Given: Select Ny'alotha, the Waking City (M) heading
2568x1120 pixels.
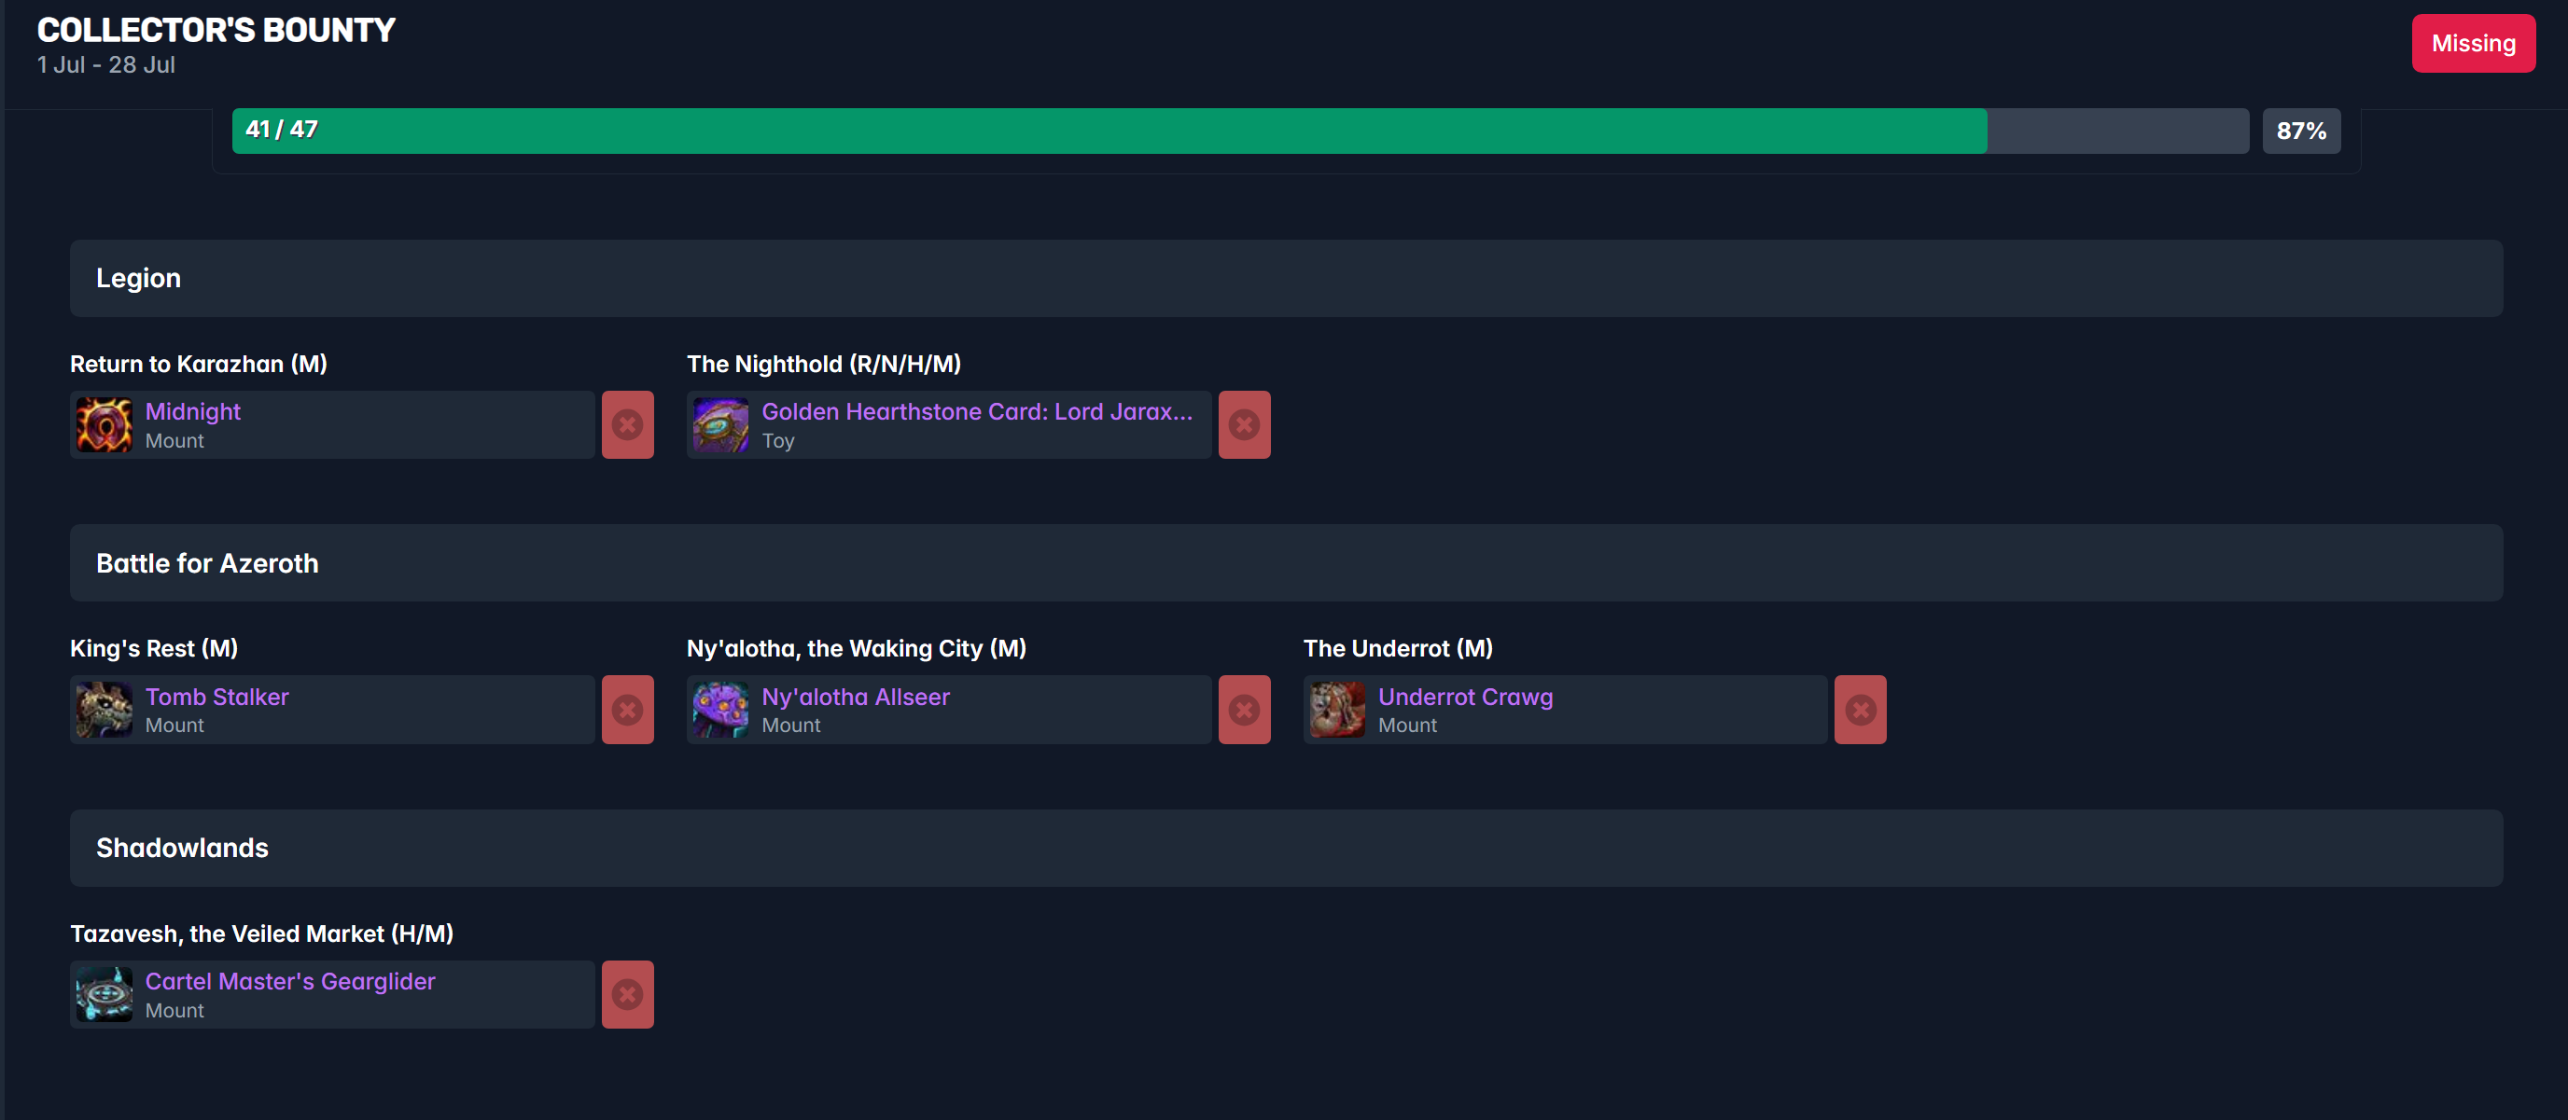Looking at the screenshot, I should point(857,649).
